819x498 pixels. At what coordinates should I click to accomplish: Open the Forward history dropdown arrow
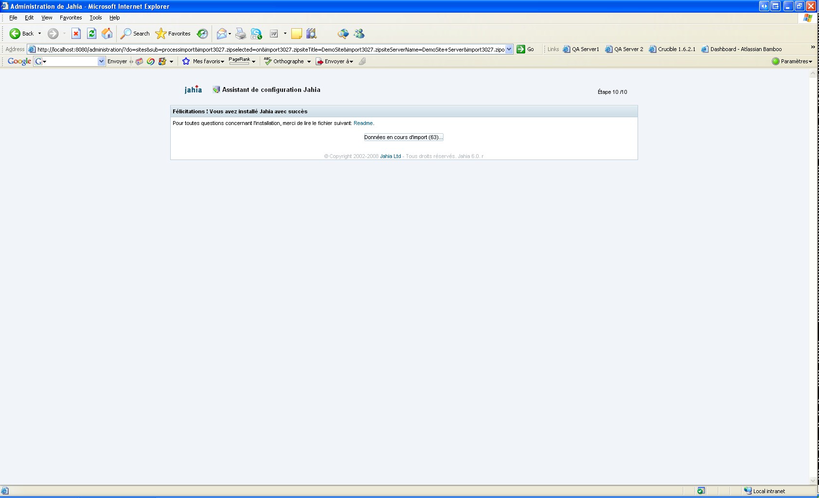[64, 34]
